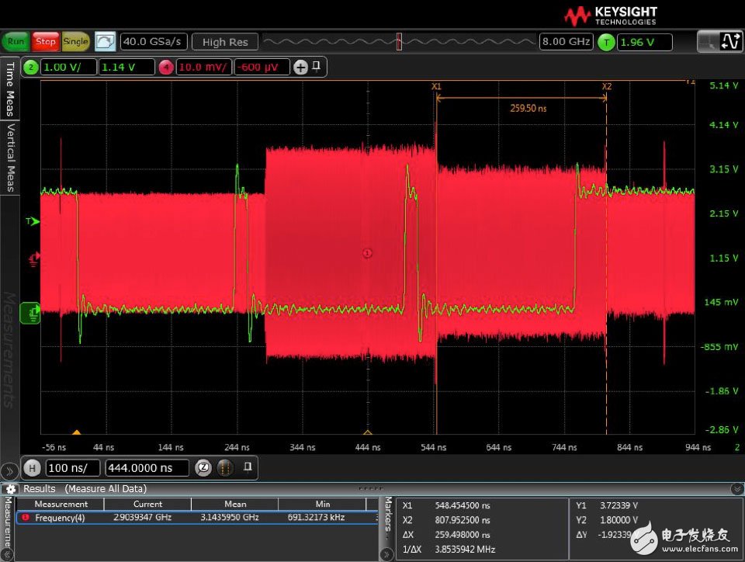The width and height of the screenshot is (745, 562).
Task: Open the trigger T button settings
Action: tap(606, 42)
